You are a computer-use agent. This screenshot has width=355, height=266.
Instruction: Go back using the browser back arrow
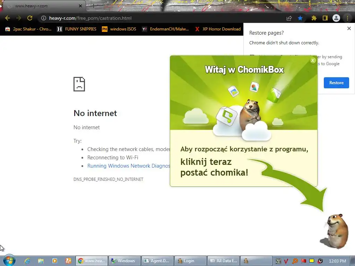(x=8, y=18)
